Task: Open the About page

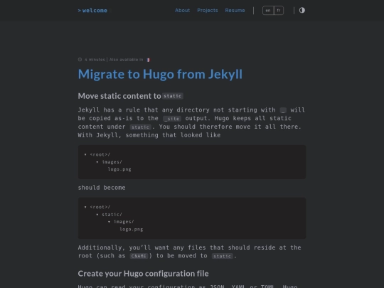Action: click(182, 10)
